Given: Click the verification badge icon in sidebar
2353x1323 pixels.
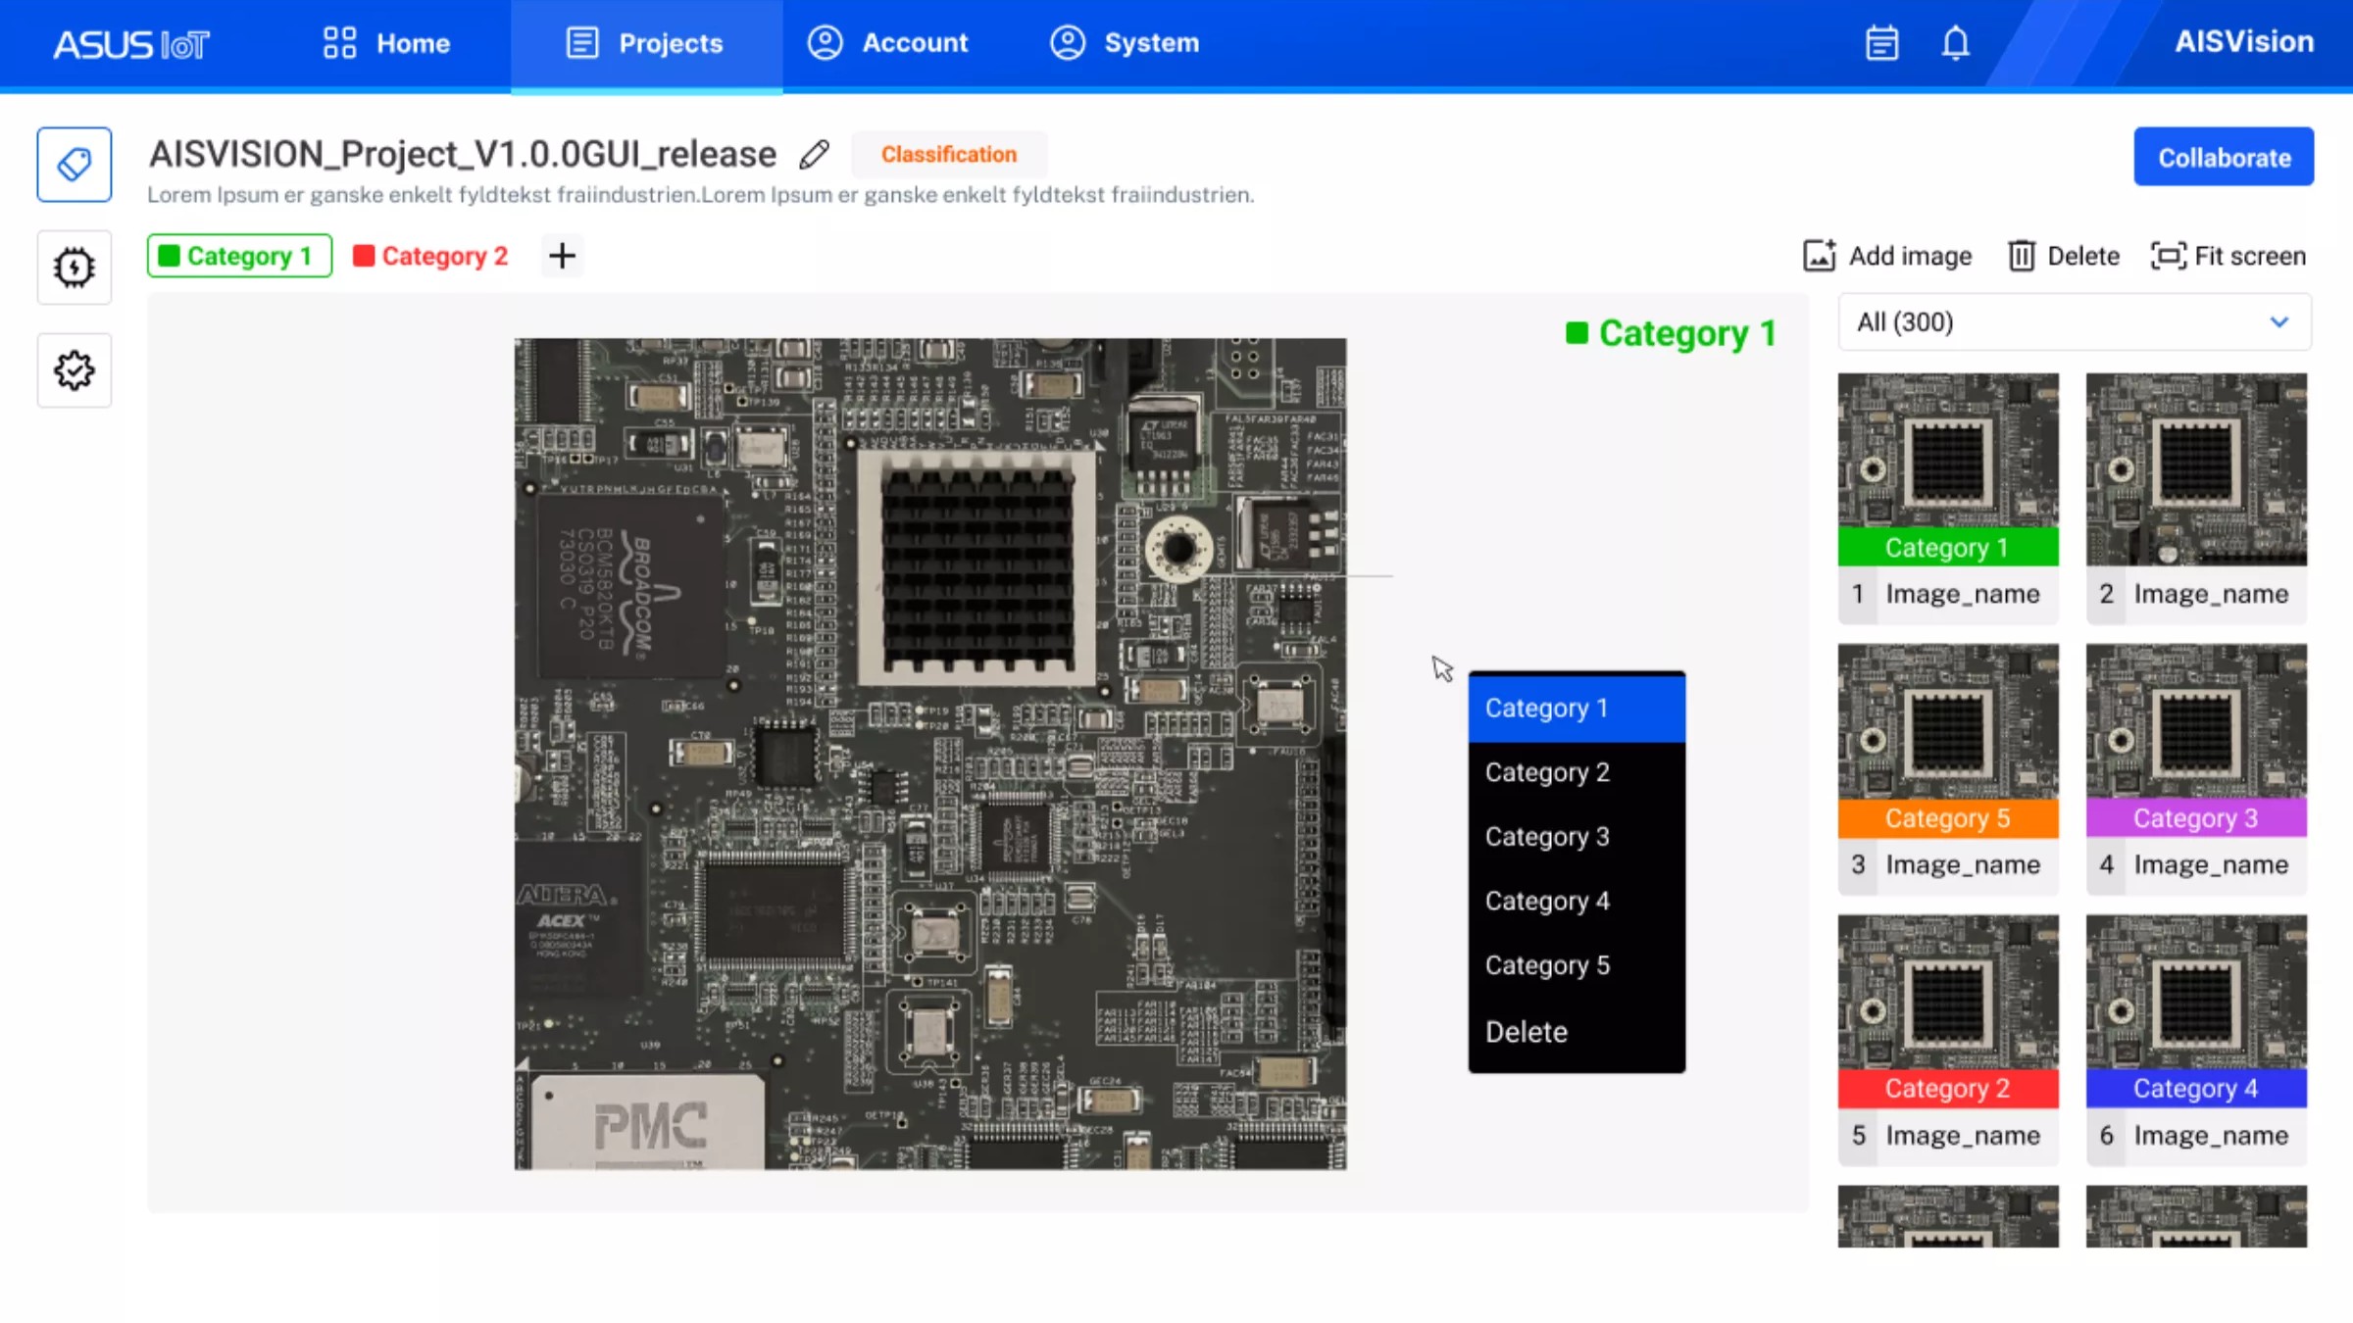Looking at the screenshot, I should [x=75, y=370].
